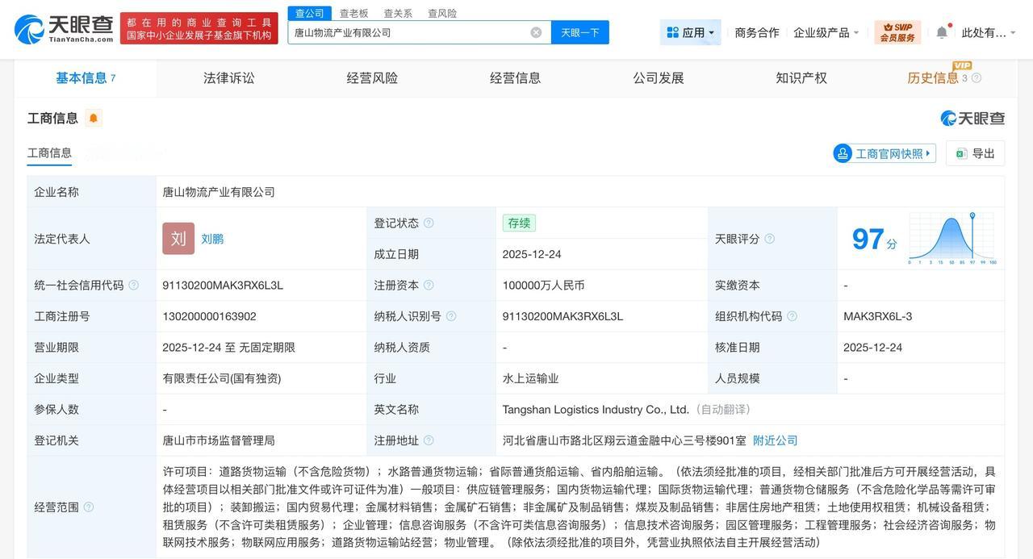Click the Excel icon inside 导出 button
This screenshot has height=559, width=1033.
(x=960, y=152)
